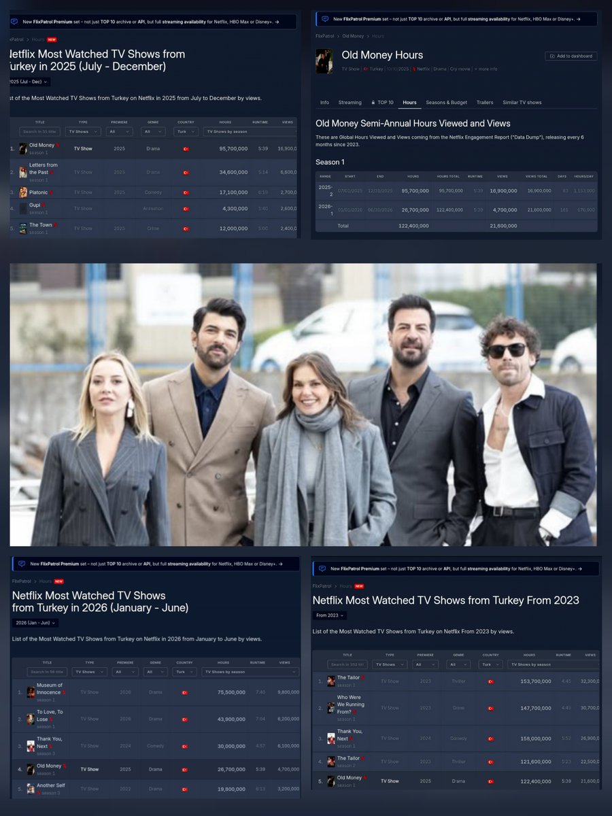Click search field in July–December 2025 list
Image resolution: width=612 pixels, height=816 pixels.
pyautogui.click(x=39, y=131)
